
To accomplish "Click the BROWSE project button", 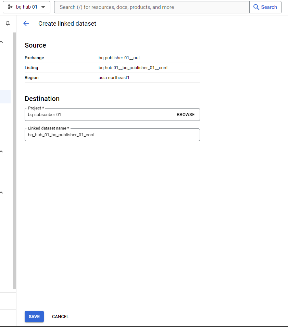I will tap(186, 114).
